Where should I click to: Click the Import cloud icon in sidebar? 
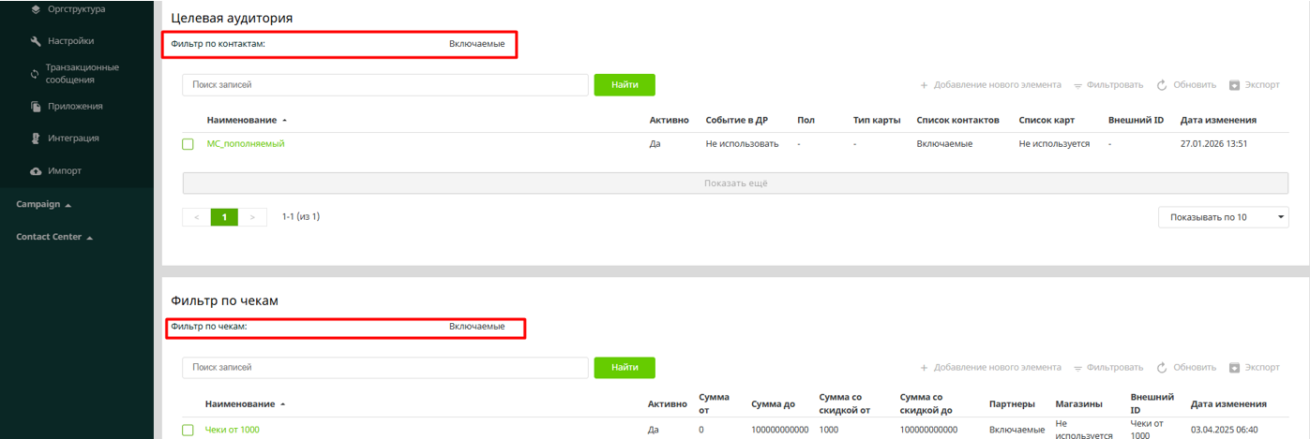point(36,171)
